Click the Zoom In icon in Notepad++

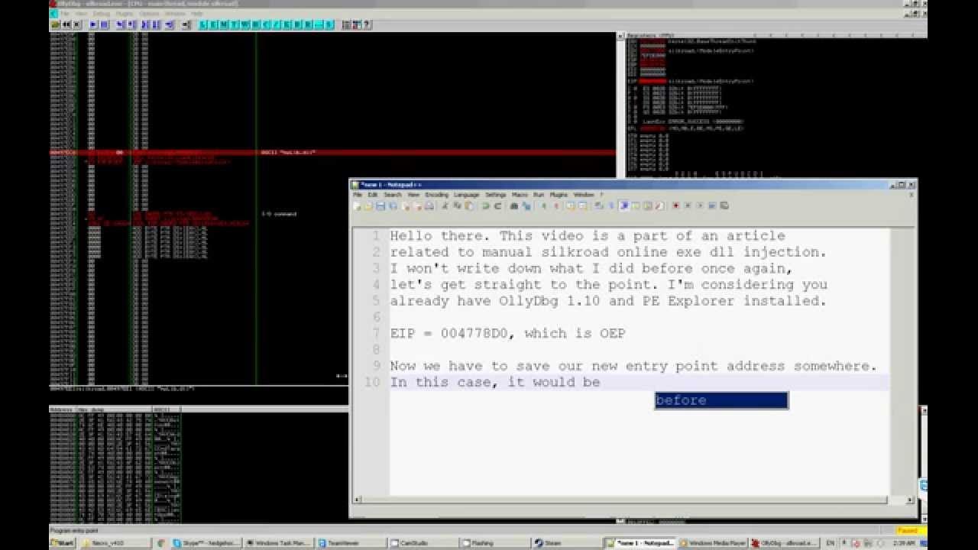pos(542,206)
